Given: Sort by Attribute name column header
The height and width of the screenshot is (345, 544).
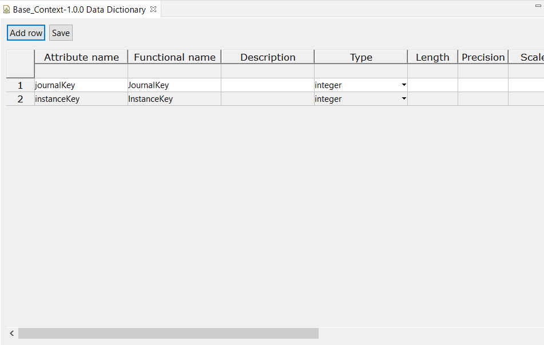Looking at the screenshot, I should point(81,57).
